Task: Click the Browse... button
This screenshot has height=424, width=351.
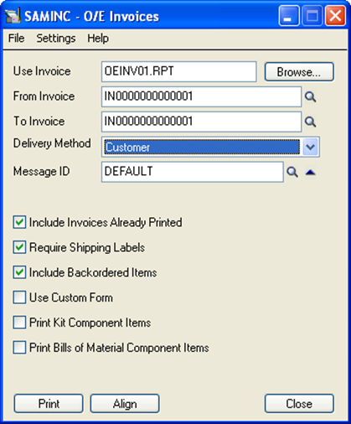Action: [x=299, y=72]
